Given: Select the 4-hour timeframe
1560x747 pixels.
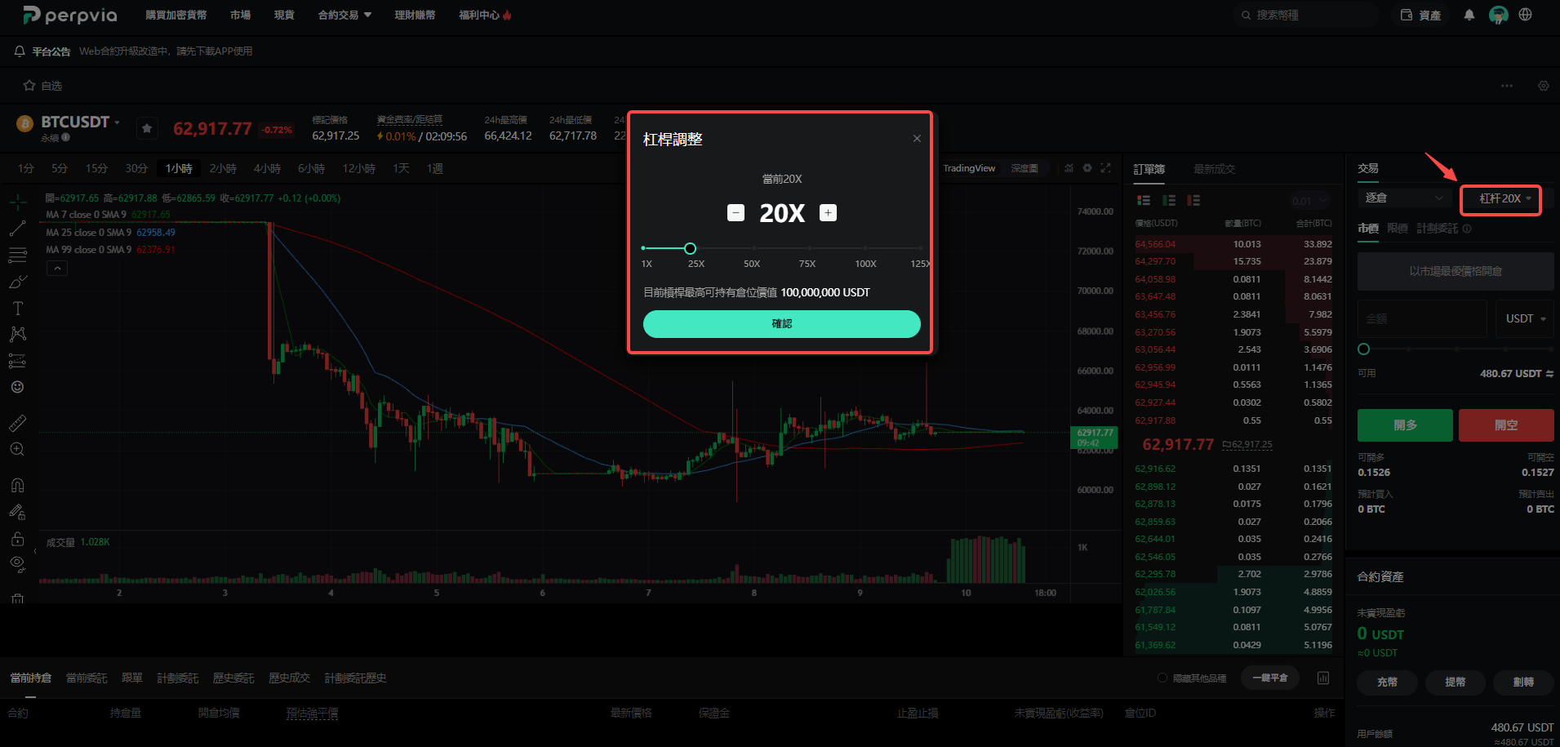Looking at the screenshot, I should click(x=267, y=168).
